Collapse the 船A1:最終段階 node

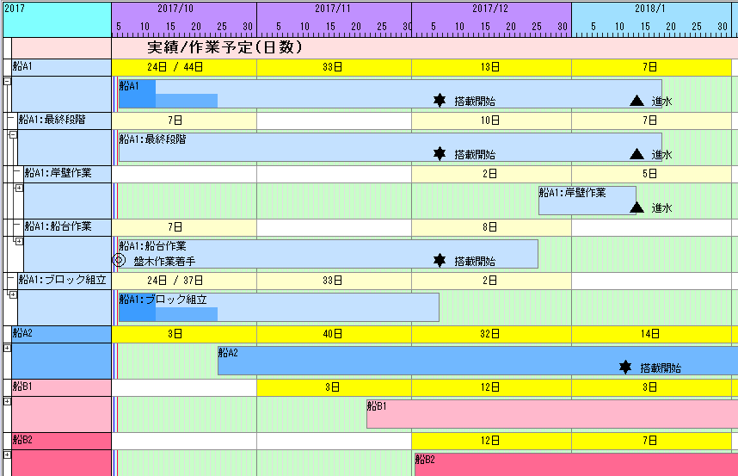tap(13, 134)
